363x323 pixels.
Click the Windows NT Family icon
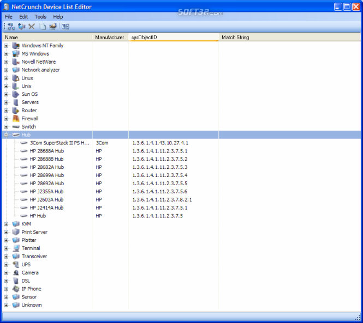click(16, 46)
